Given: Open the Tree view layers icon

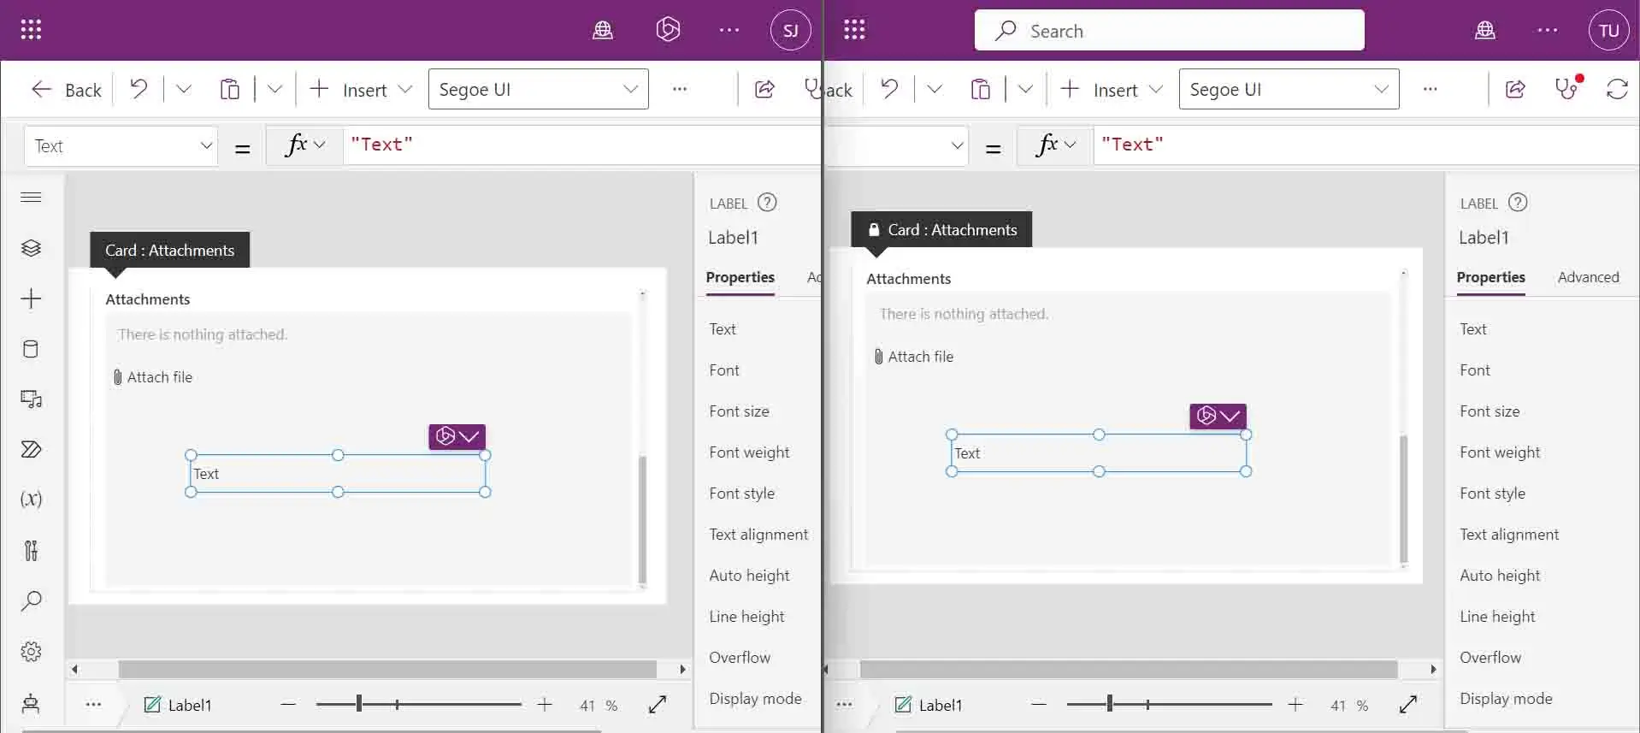Looking at the screenshot, I should (31, 248).
